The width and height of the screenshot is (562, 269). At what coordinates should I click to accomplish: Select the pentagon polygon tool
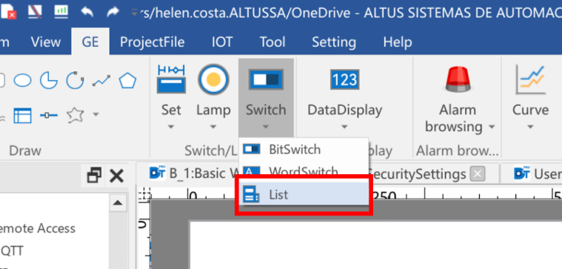click(x=127, y=81)
